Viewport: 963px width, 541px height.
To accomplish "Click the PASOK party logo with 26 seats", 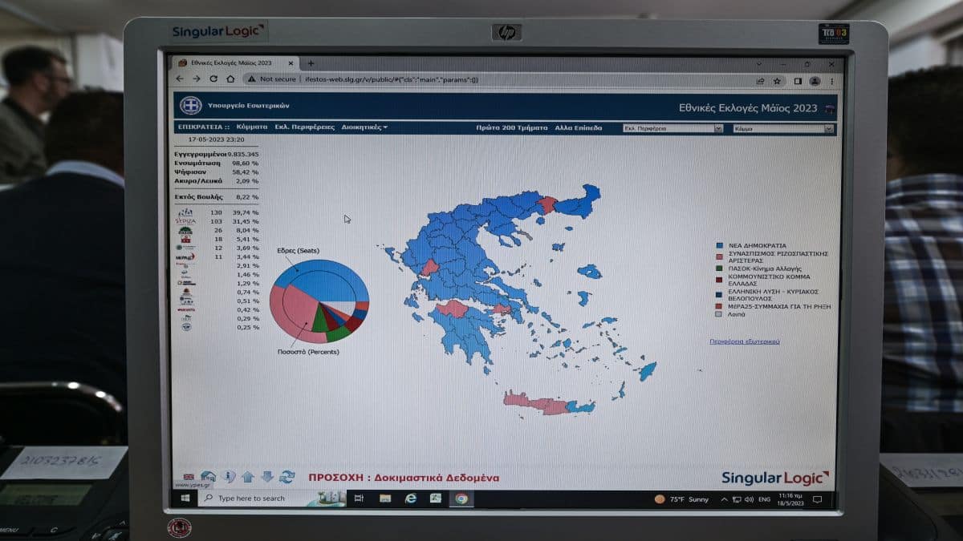I will coord(185,230).
